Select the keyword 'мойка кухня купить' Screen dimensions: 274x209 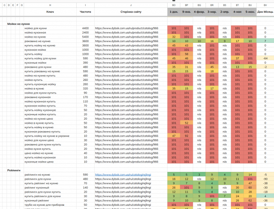point(38,149)
